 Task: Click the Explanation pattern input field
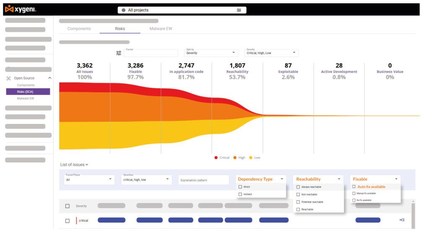tap(203, 180)
